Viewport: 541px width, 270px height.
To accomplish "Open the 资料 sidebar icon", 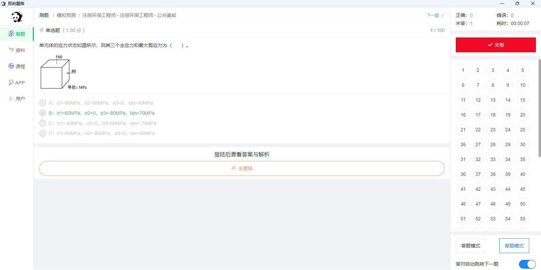I will coord(11,50).
